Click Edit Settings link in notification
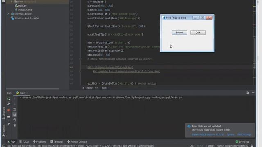Screen dimensions: 262x147 pyautogui.click(x=244, y=134)
